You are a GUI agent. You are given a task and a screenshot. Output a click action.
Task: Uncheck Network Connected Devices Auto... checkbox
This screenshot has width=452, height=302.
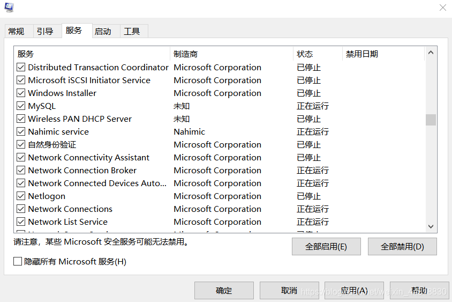pyautogui.click(x=21, y=183)
